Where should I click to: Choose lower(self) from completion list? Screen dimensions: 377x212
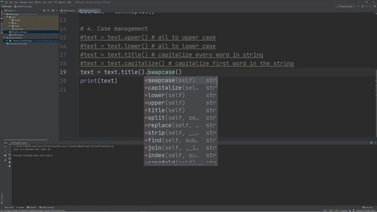(181, 95)
